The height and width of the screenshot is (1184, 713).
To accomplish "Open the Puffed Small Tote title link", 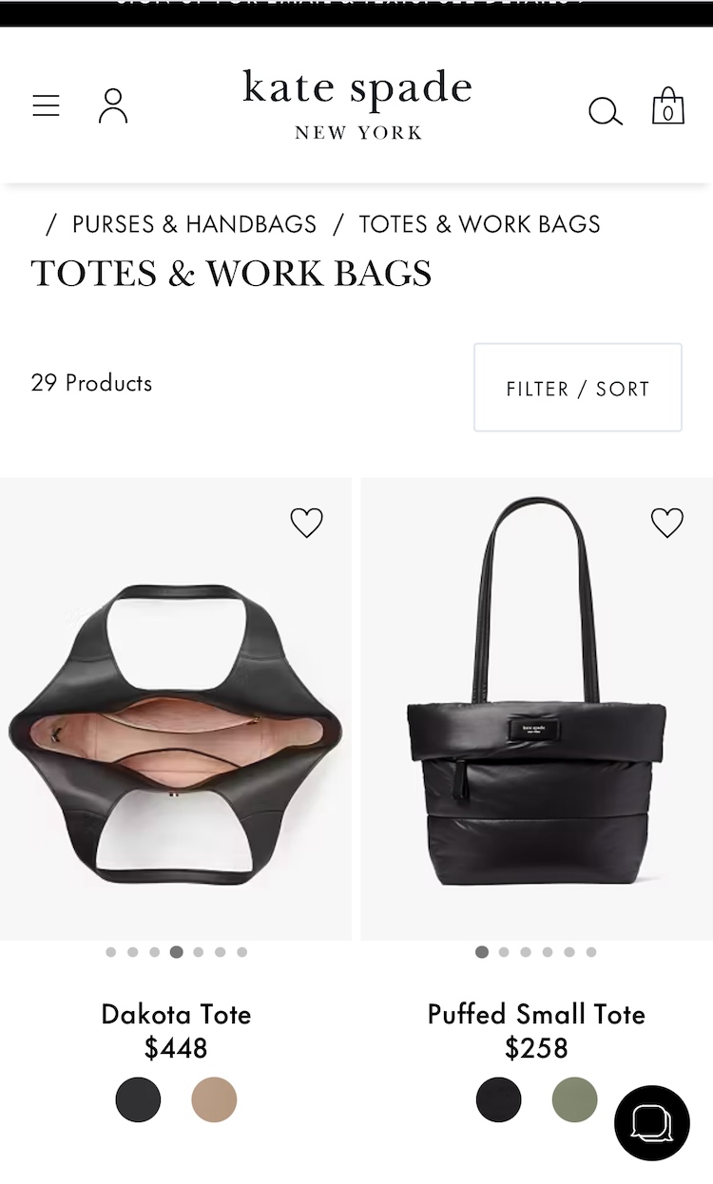I will 536,1014.
